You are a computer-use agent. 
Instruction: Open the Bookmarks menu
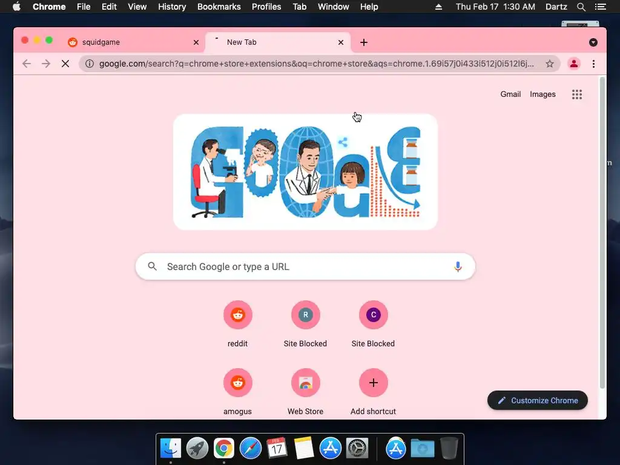(219, 7)
